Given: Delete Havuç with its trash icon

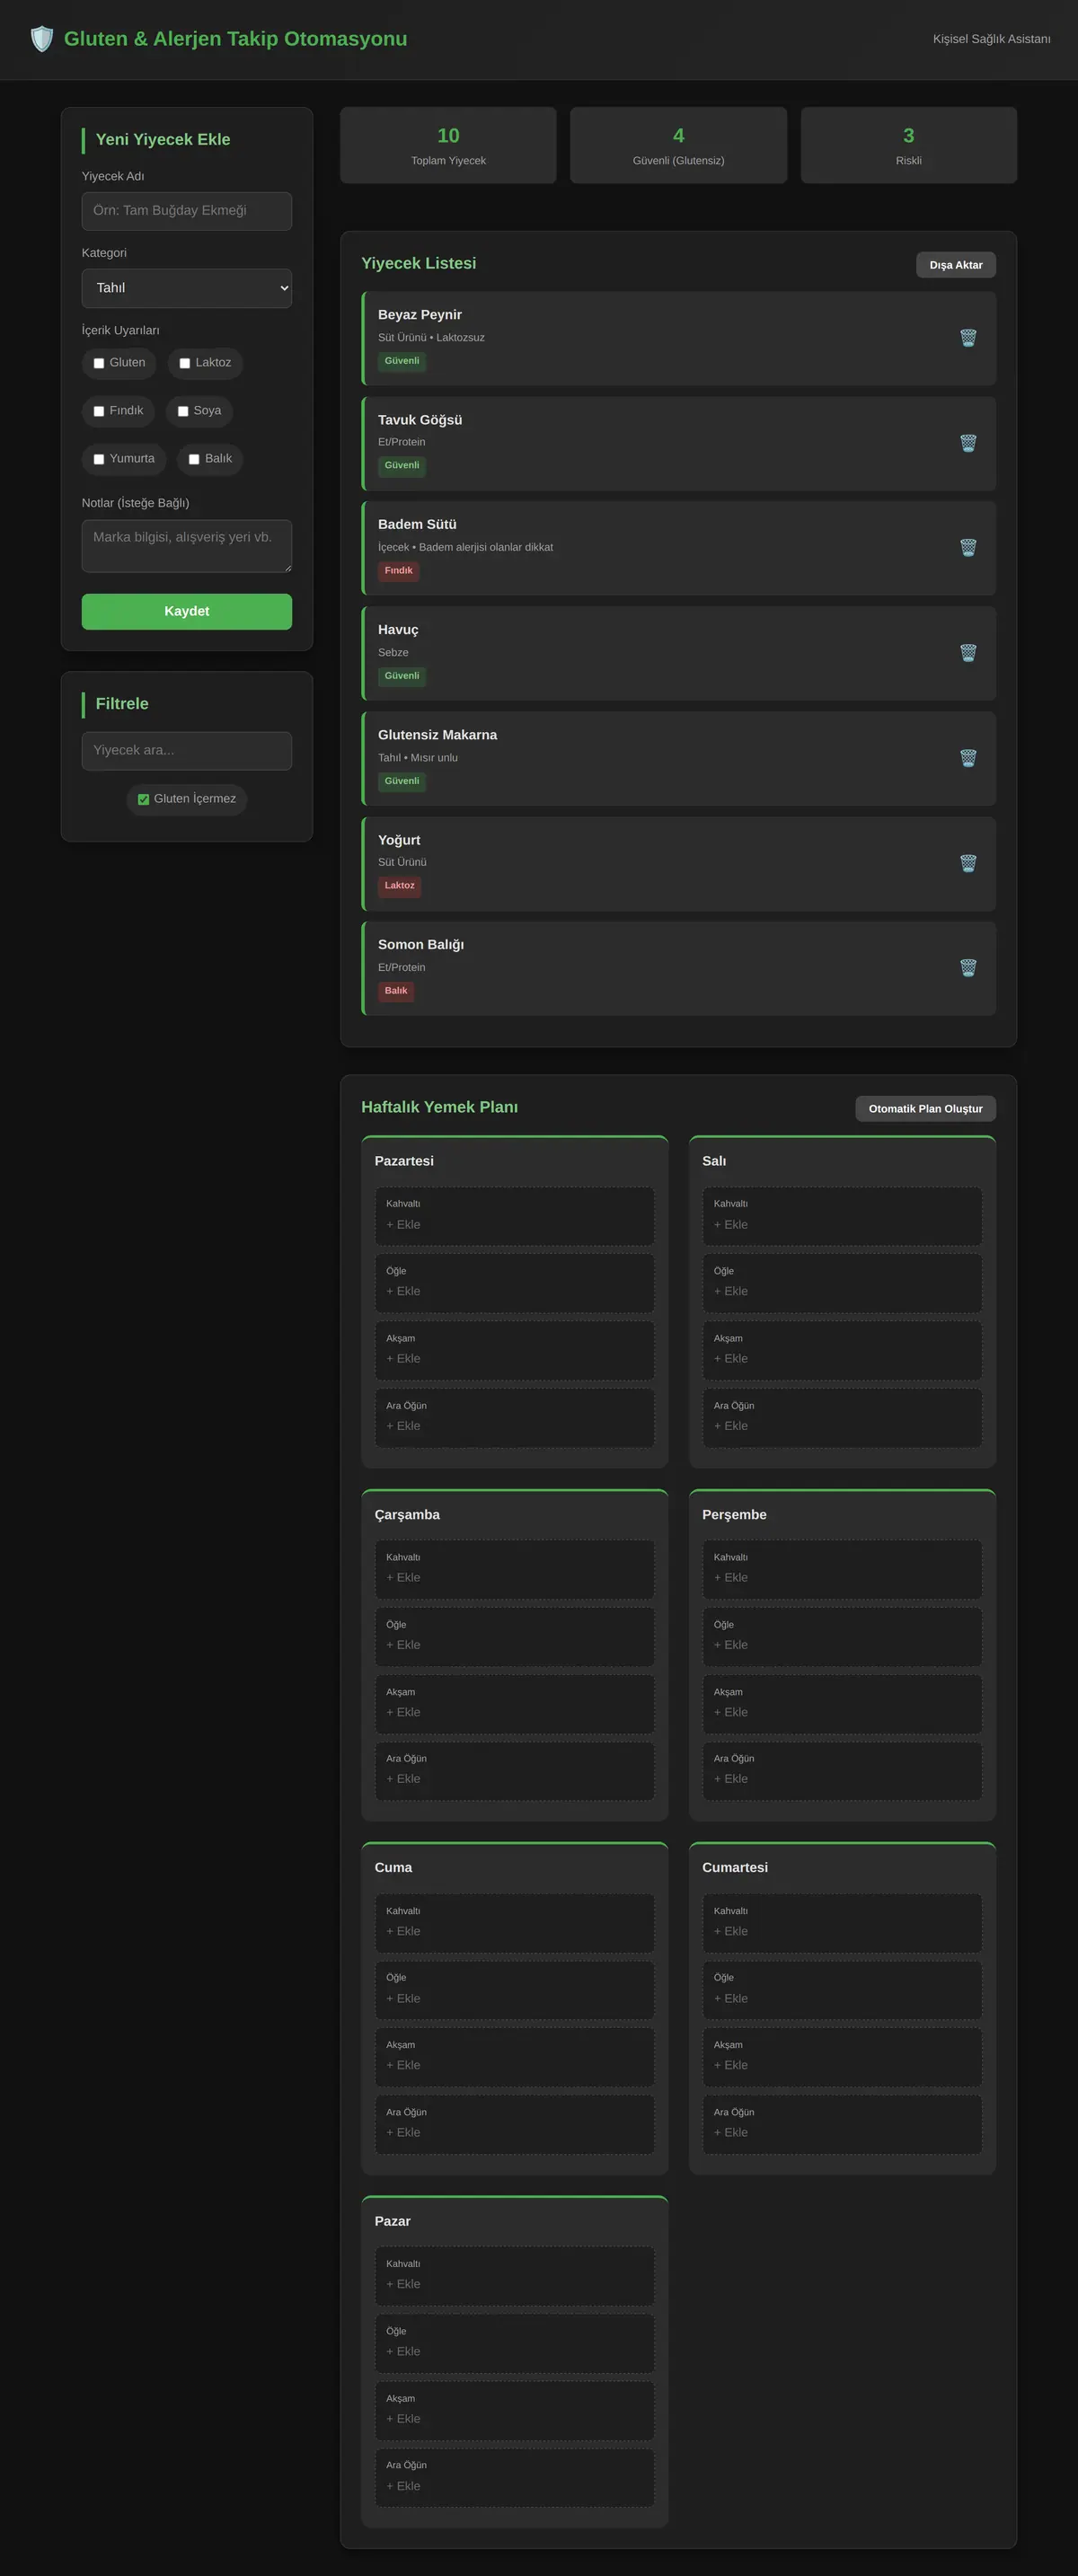Looking at the screenshot, I should point(968,653).
